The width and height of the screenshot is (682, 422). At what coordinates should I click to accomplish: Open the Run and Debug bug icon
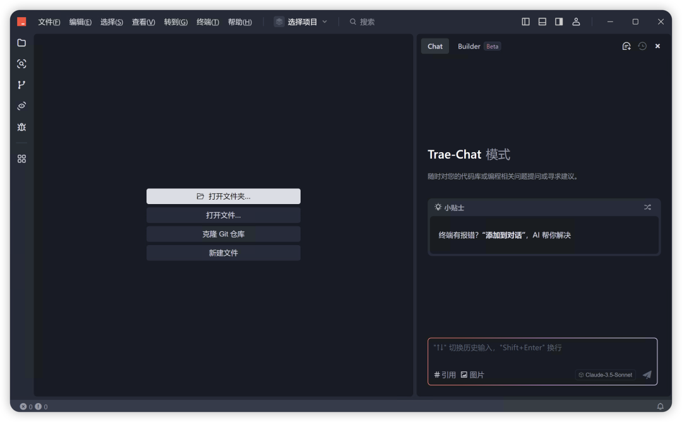click(21, 127)
